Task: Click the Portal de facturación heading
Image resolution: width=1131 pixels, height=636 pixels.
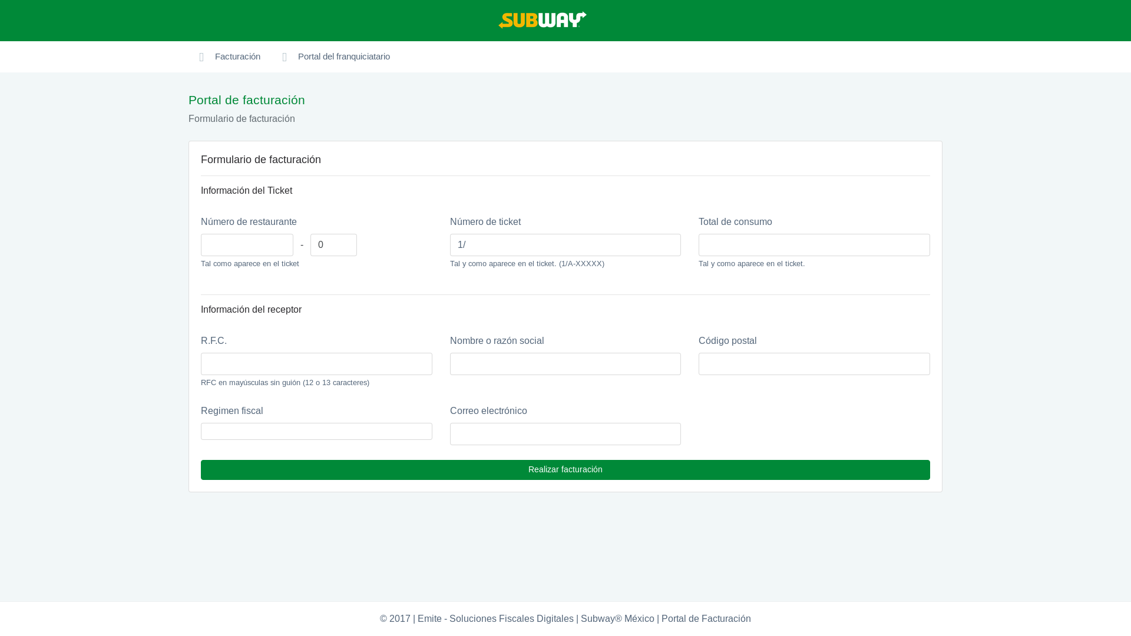Action: tap(247, 100)
